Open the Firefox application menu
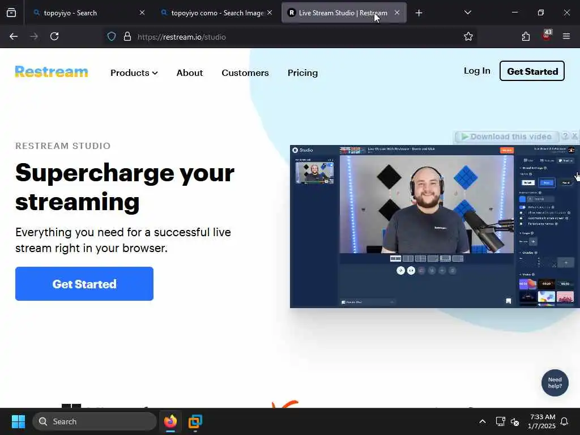This screenshot has width=580, height=435. [566, 37]
